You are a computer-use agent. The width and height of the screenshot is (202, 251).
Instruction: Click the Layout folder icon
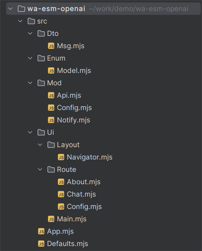click(x=51, y=145)
